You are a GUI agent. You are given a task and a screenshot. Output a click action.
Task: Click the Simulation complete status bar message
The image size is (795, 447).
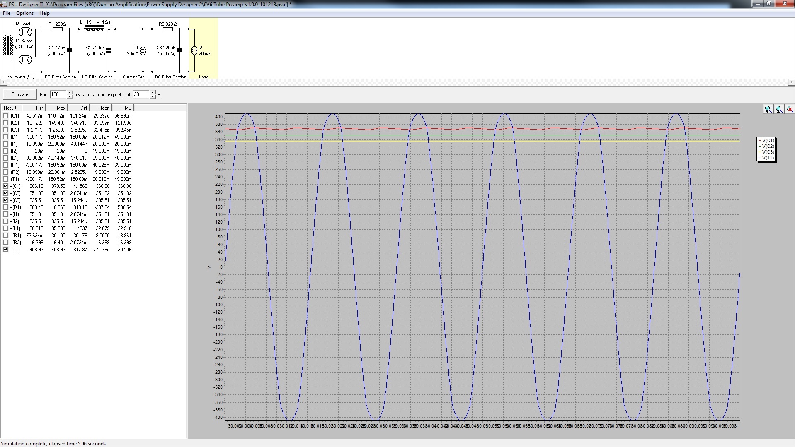tap(53, 443)
